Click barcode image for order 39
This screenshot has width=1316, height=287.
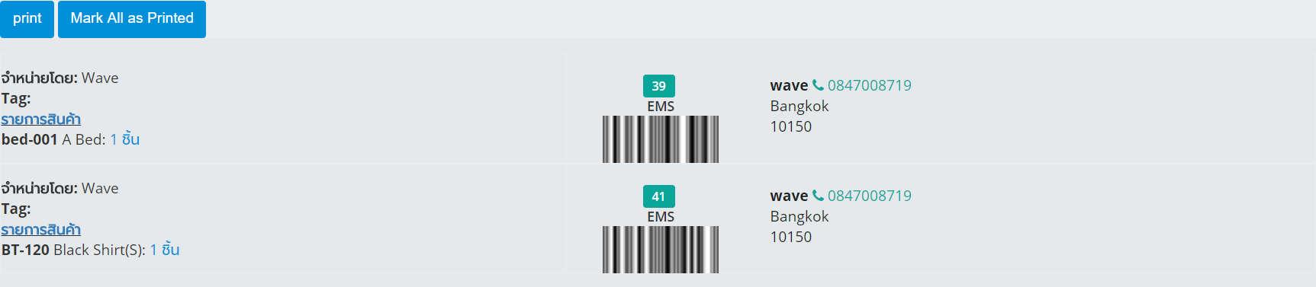(661, 139)
